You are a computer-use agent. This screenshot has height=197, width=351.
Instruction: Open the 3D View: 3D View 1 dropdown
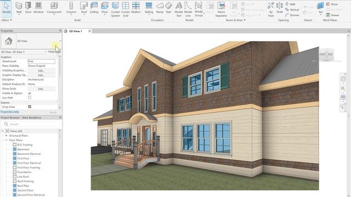click(46, 52)
